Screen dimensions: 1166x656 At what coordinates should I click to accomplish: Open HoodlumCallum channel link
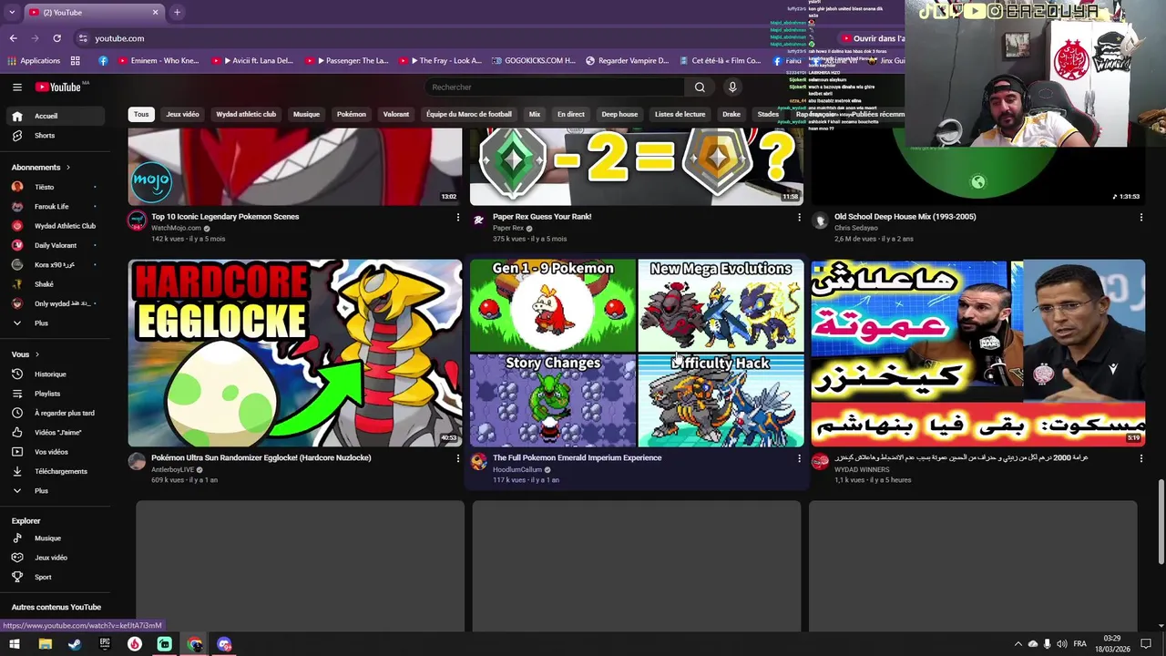pyautogui.click(x=517, y=470)
